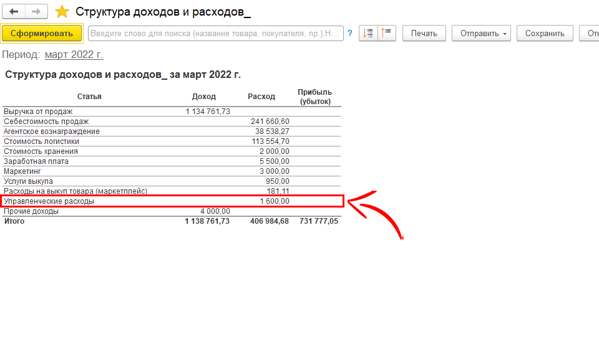This screenshot has width=599, height=349.
Task: Open the Отправить dropdown menu
Action: coord(481,34)
